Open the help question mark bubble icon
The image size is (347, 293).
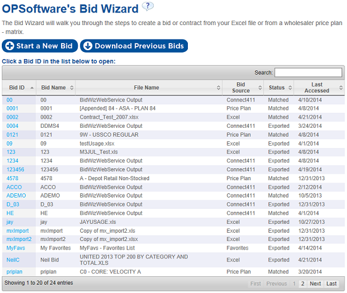coord(148,6)
